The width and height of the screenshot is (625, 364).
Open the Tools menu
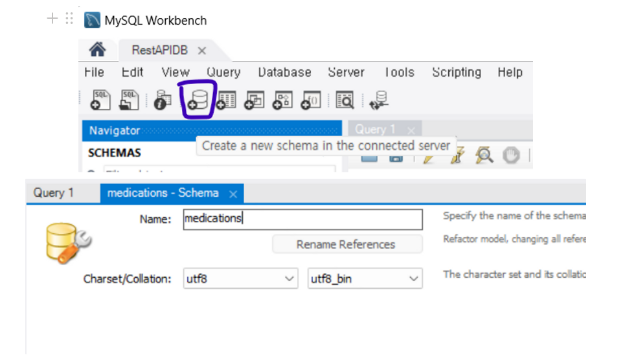pyautogui.click(x=400, y=72)
